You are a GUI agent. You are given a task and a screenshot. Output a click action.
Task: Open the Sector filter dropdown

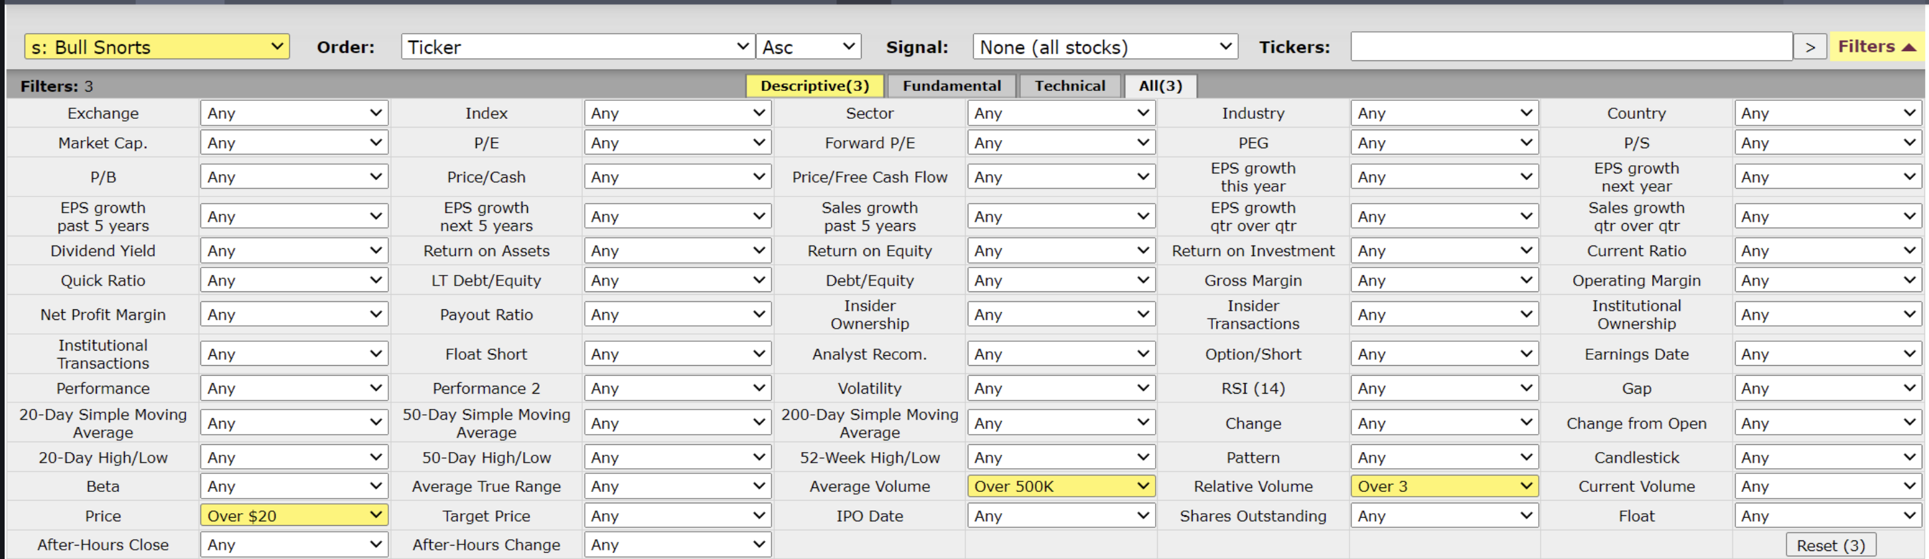click(x=1061, y=113)
